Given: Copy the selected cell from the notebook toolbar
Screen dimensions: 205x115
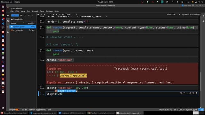Looking at the screenshot, I should [47, 15].
